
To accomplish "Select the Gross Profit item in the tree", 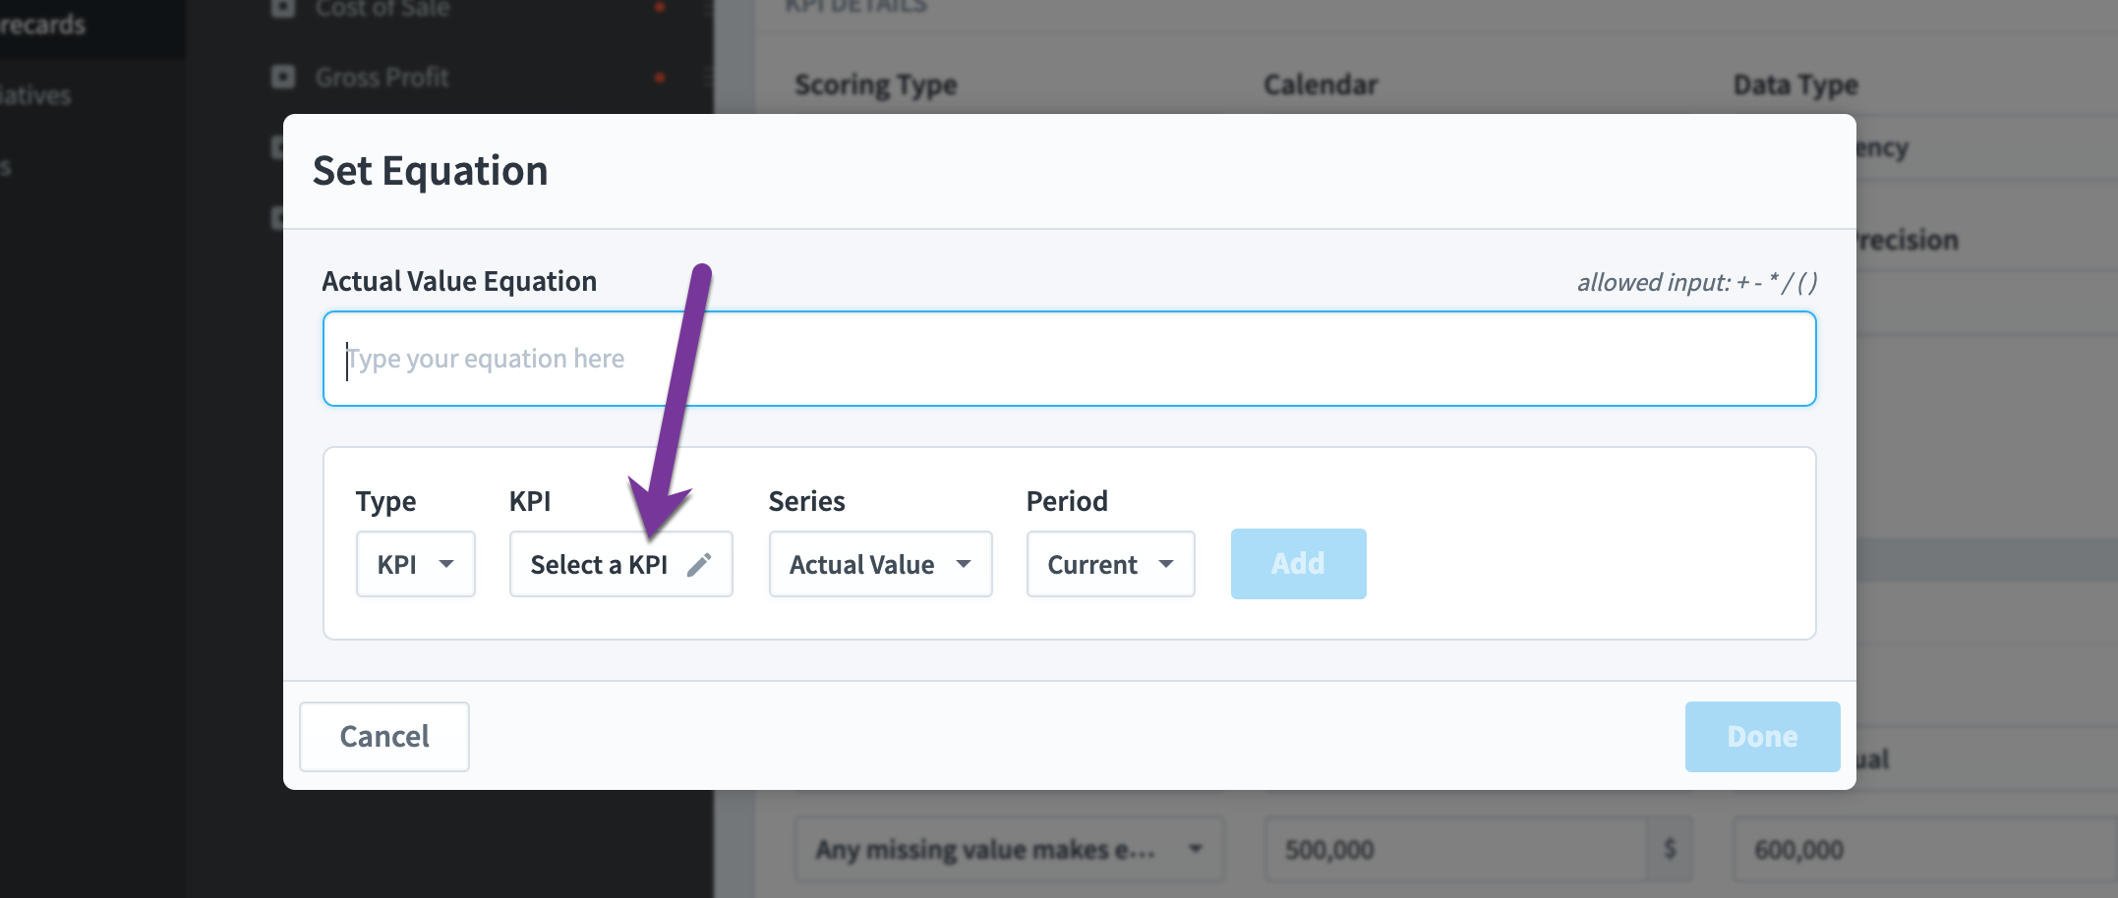I will pyautogui.click(x=382, y=78).
